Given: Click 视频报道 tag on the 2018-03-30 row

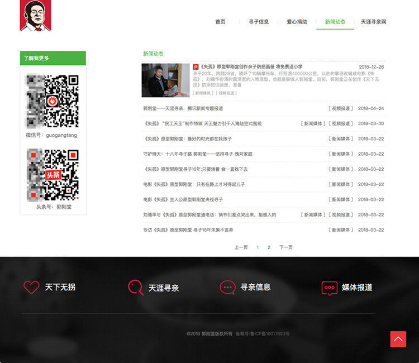Looking at the screenshot, I should point(341,123).
